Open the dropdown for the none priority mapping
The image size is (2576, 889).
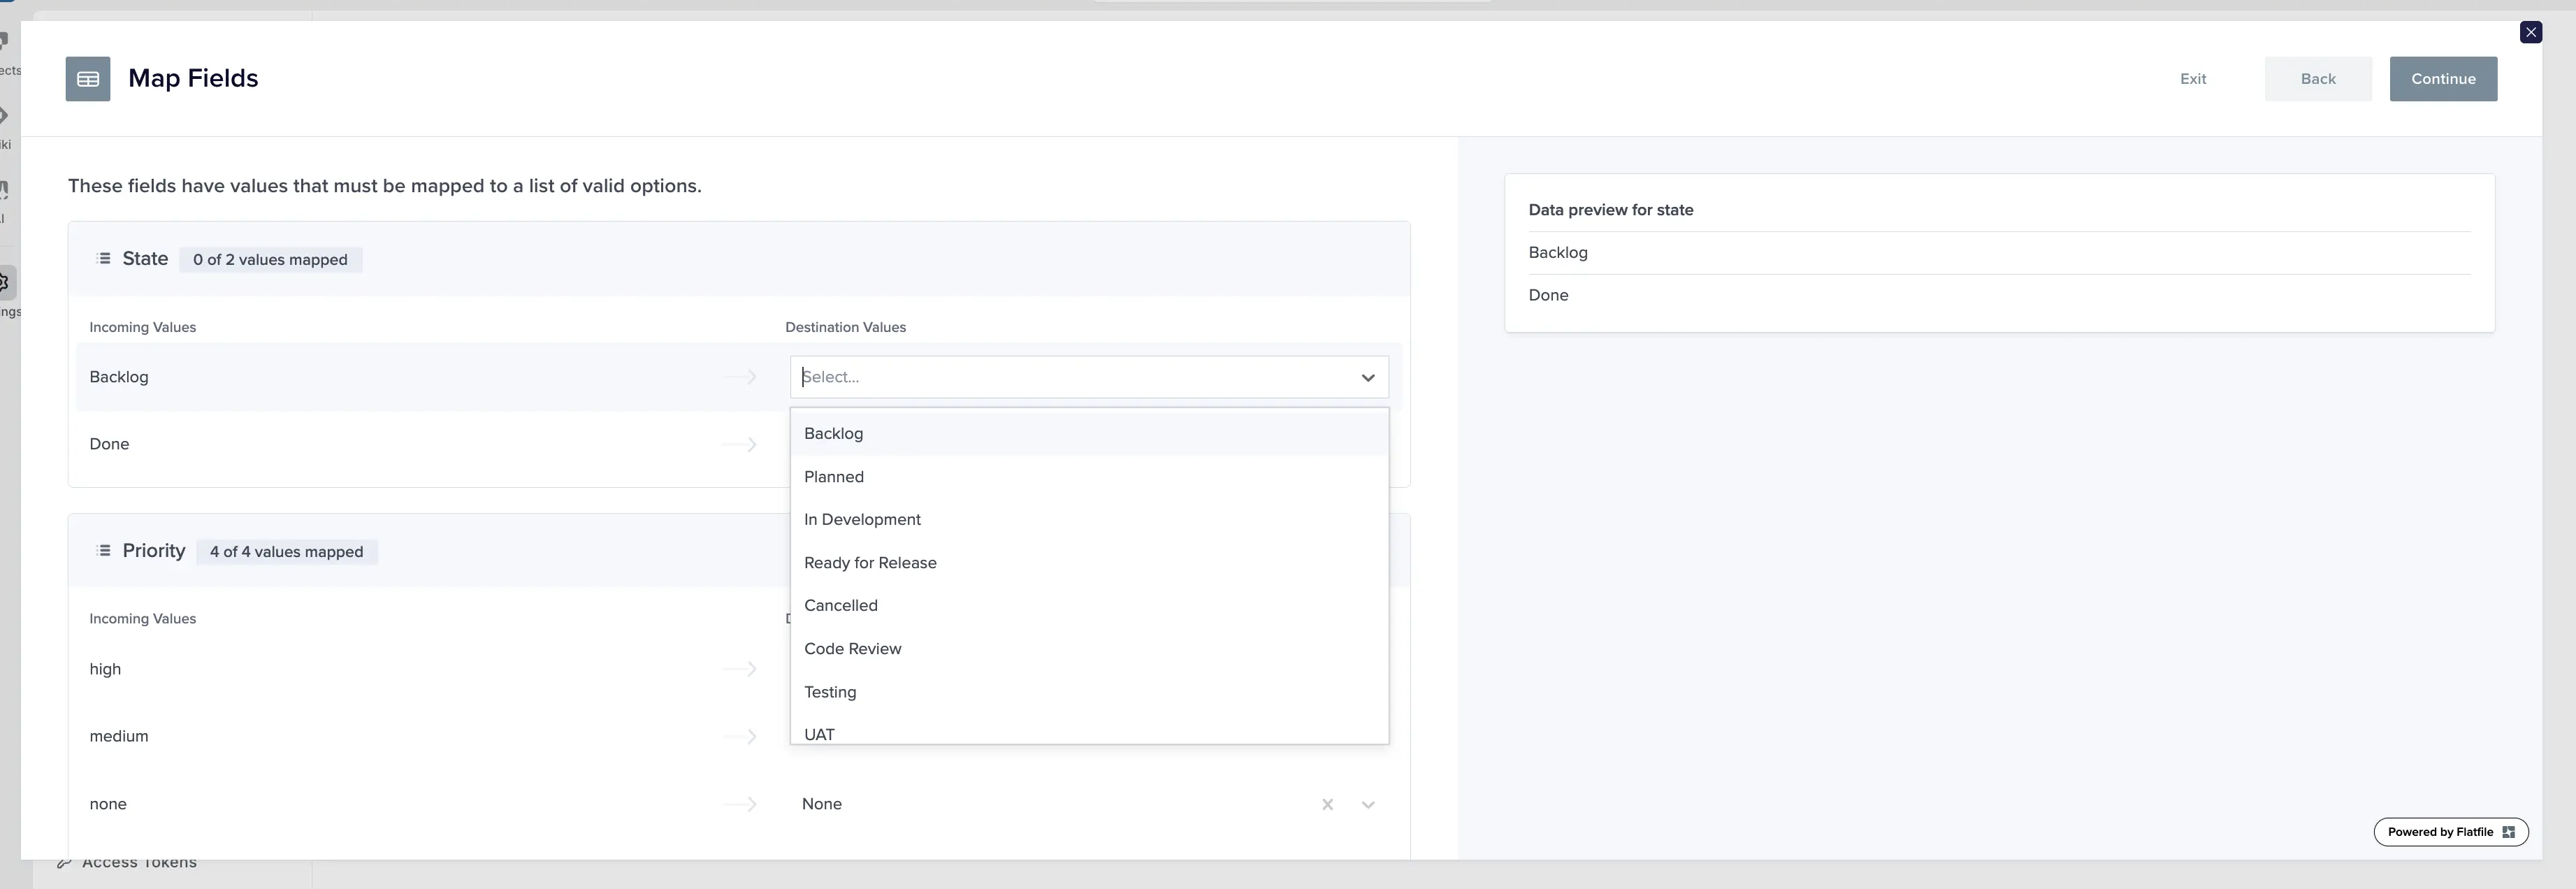pos(1368,804)
